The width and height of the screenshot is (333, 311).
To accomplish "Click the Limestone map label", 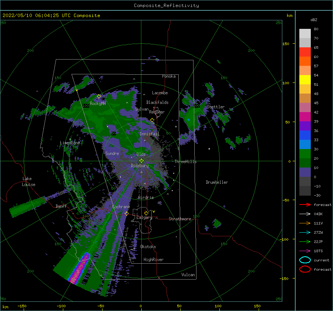I will 70,143.
